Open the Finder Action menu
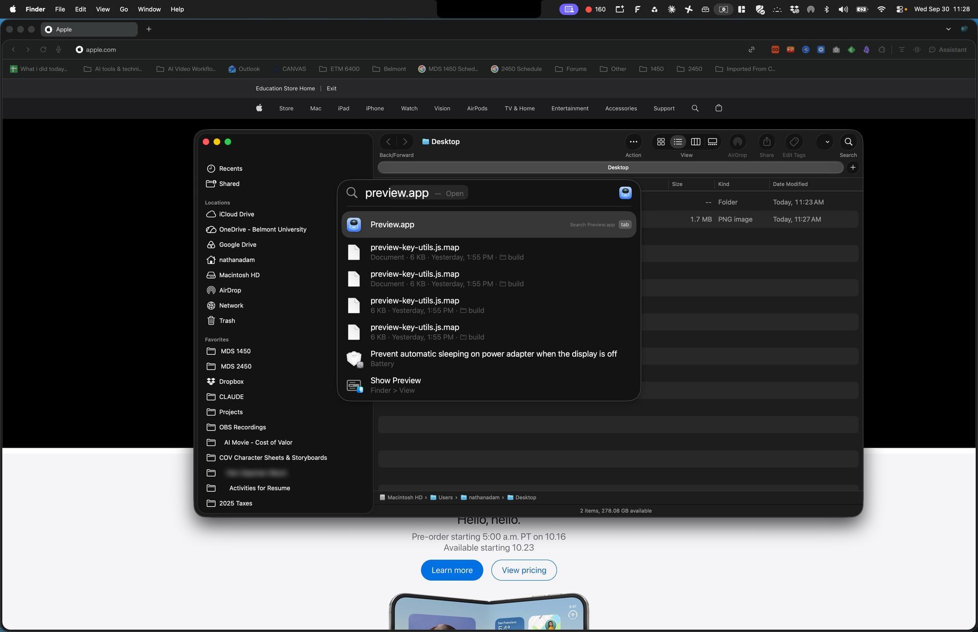Screen dimensions: 978x632 [633, 142]
